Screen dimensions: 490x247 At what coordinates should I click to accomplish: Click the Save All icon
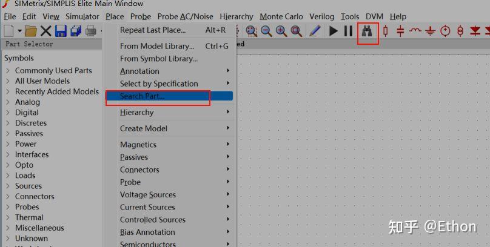[76, 31]
